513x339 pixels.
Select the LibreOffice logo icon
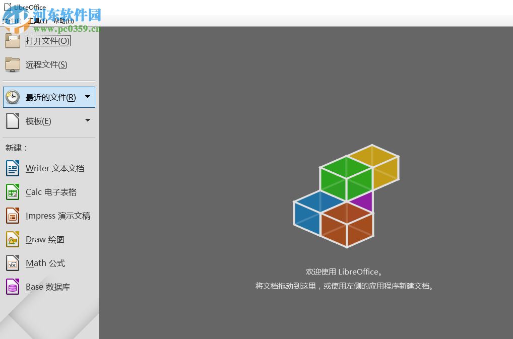(x=8, y=7)
